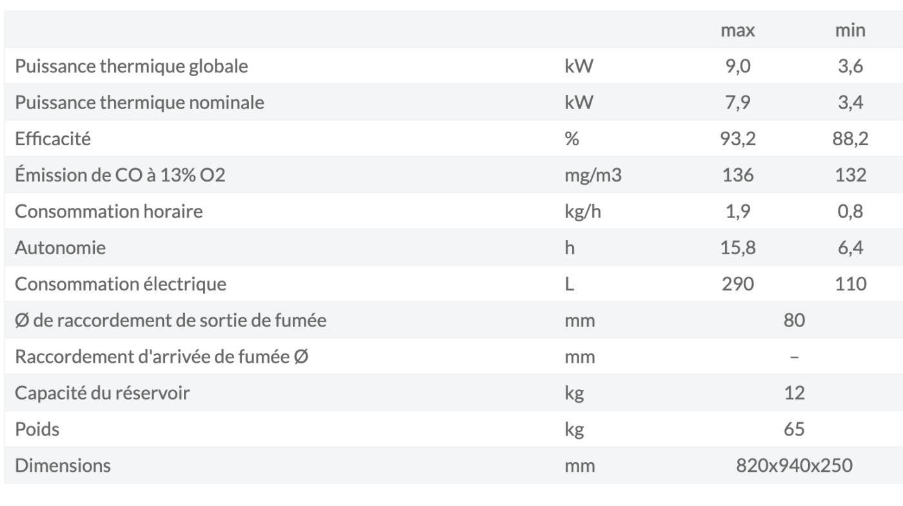Click the kg/h unit cell
Viewport: 903px width, 506px height.
582,212
